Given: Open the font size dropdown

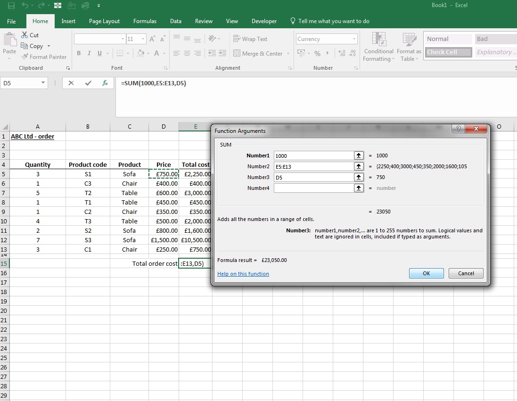Looking at the screenshot, I should pyautogui.click(x=143, y=39).
